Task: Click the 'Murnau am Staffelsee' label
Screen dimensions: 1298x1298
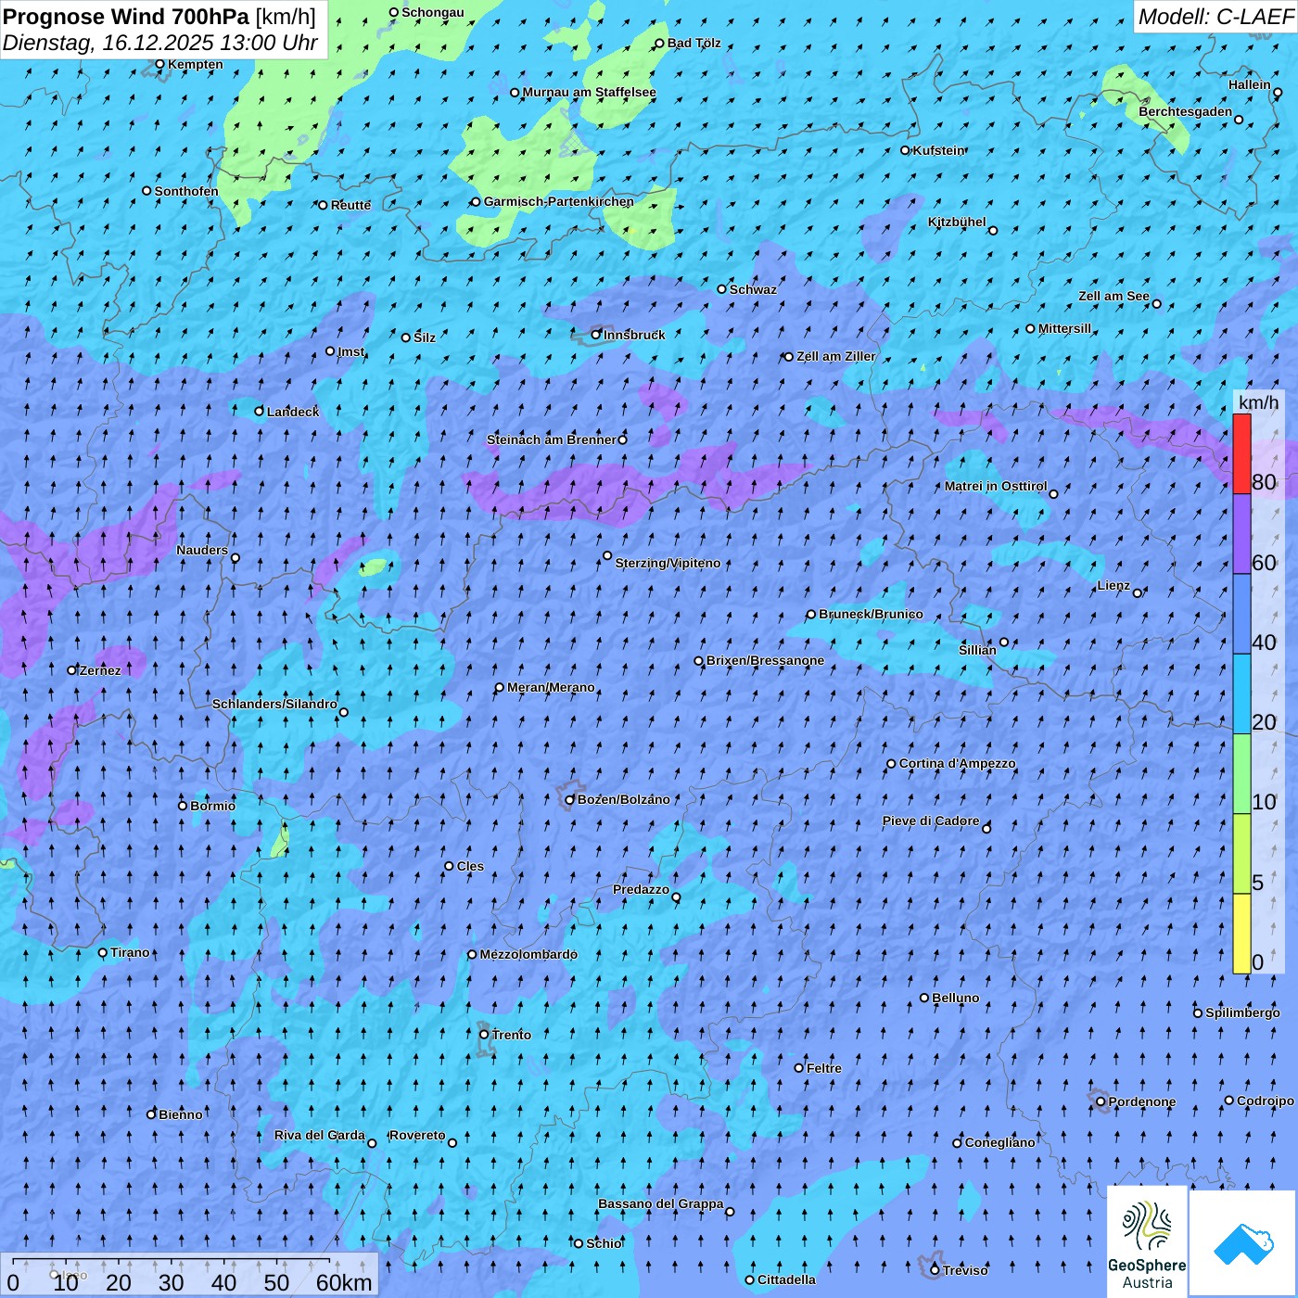Action: 589,92
